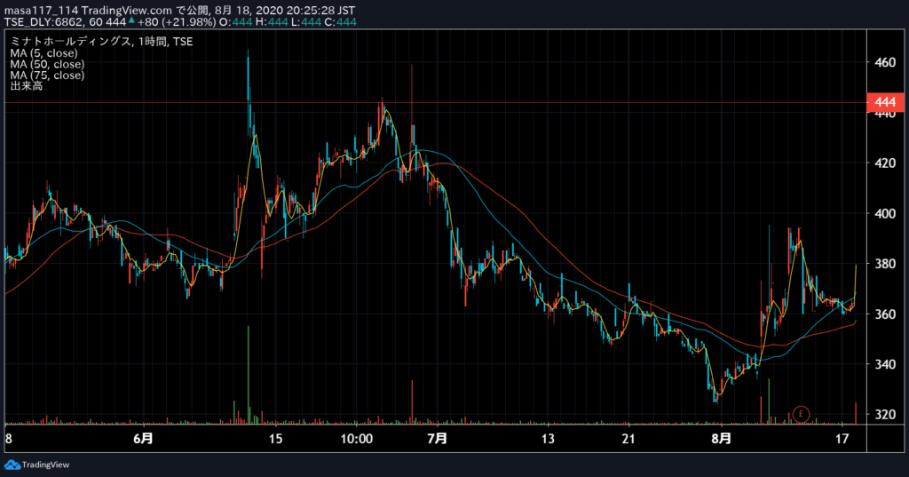Click the 13 time axis label

point(548,439)
